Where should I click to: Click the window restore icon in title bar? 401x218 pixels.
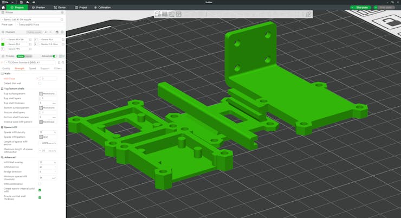click(392, 2)
